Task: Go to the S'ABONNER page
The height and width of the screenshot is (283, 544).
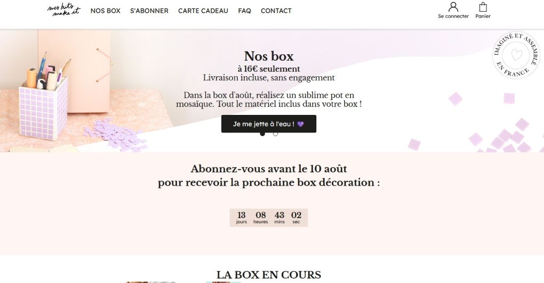Action: pos(149,11)
